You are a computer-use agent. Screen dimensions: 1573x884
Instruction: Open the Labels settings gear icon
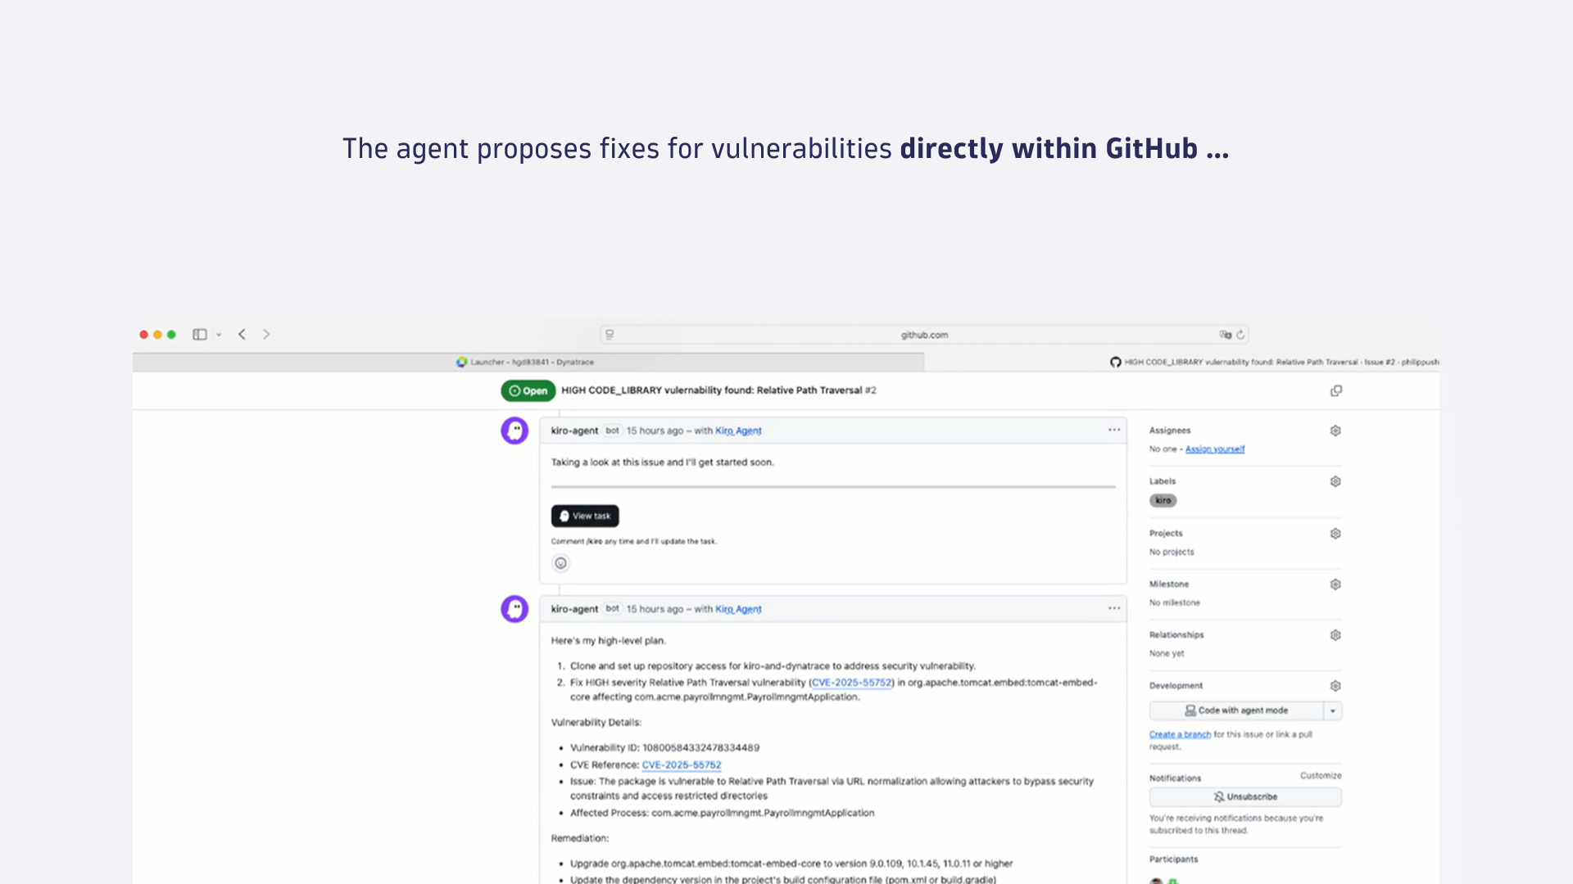click(x=1335, y=481)
